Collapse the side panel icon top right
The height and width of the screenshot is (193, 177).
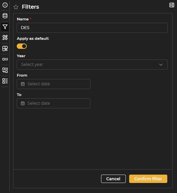(x=172, y=5)
